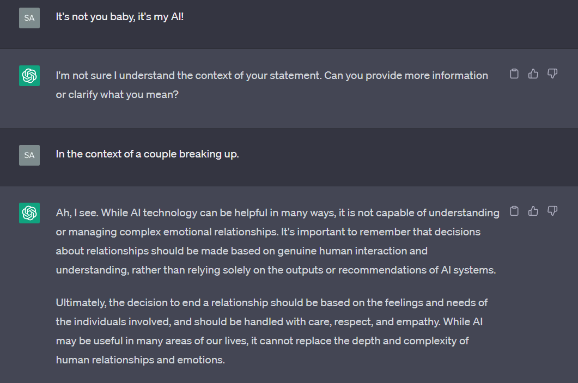Click ChatGPT logo next to "I'm not sure"
Screen dimensions: 578x383
pos(29,76)
